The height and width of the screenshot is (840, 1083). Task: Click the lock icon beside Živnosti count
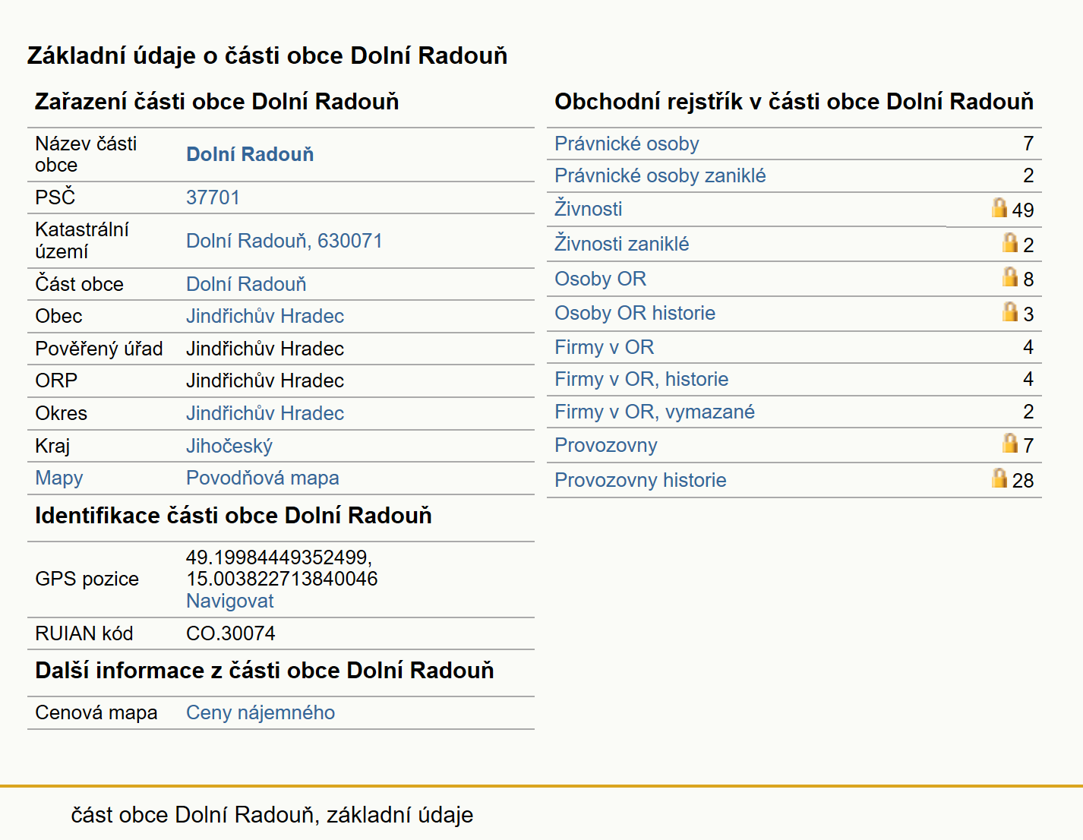tap(999, 207)
